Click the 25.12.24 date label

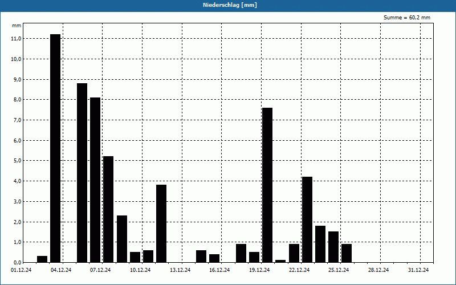339,270
